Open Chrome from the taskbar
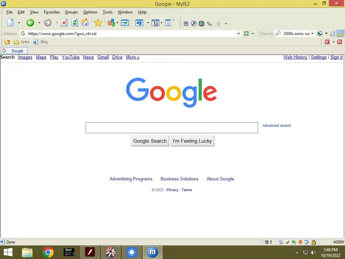Screen dimensions: 345x259 pyautogui.click(x=48, y=252)
